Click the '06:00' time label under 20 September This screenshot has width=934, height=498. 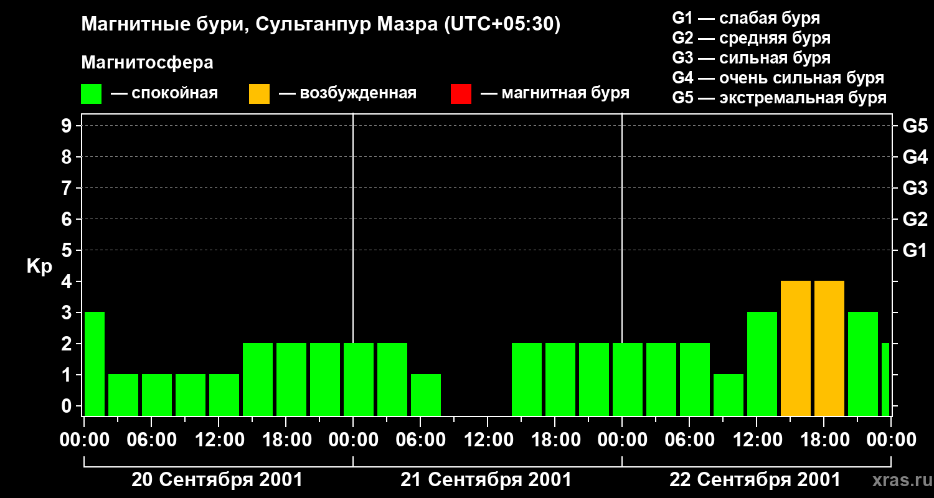coord(152,440)
